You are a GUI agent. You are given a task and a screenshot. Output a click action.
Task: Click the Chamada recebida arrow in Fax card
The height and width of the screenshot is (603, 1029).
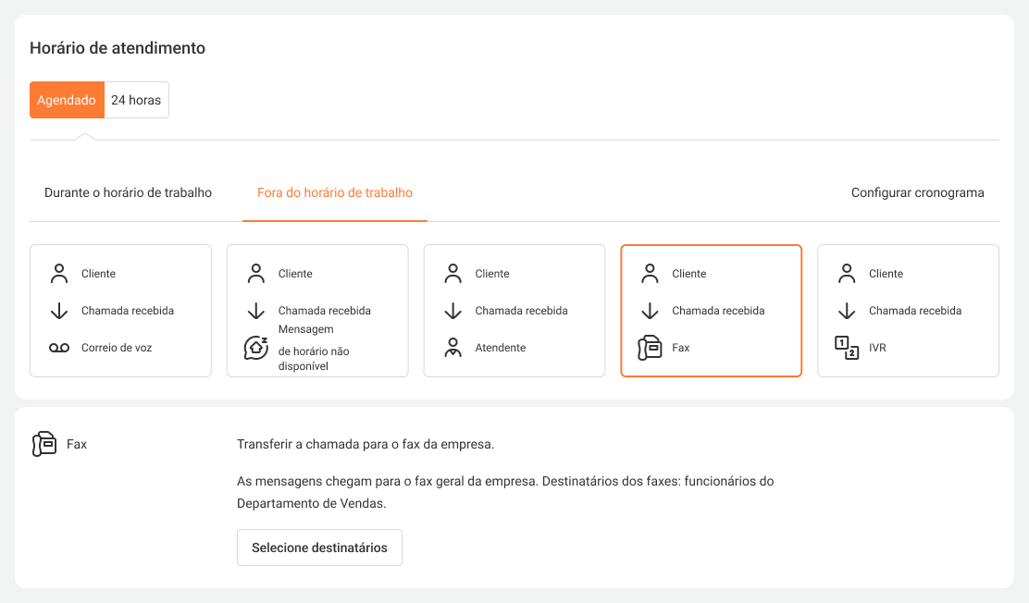pyautogui.click(x=650, y=311)
